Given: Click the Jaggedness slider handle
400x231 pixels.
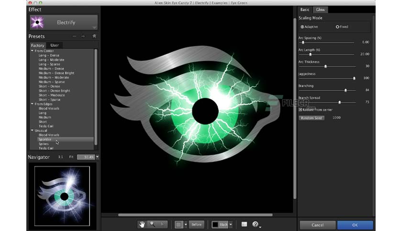Looking at the screenshot, I should tap(354, 78).
